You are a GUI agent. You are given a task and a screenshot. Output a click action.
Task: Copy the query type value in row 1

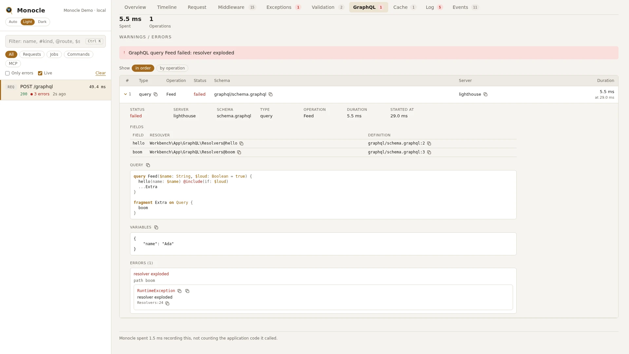pos(156,94)
